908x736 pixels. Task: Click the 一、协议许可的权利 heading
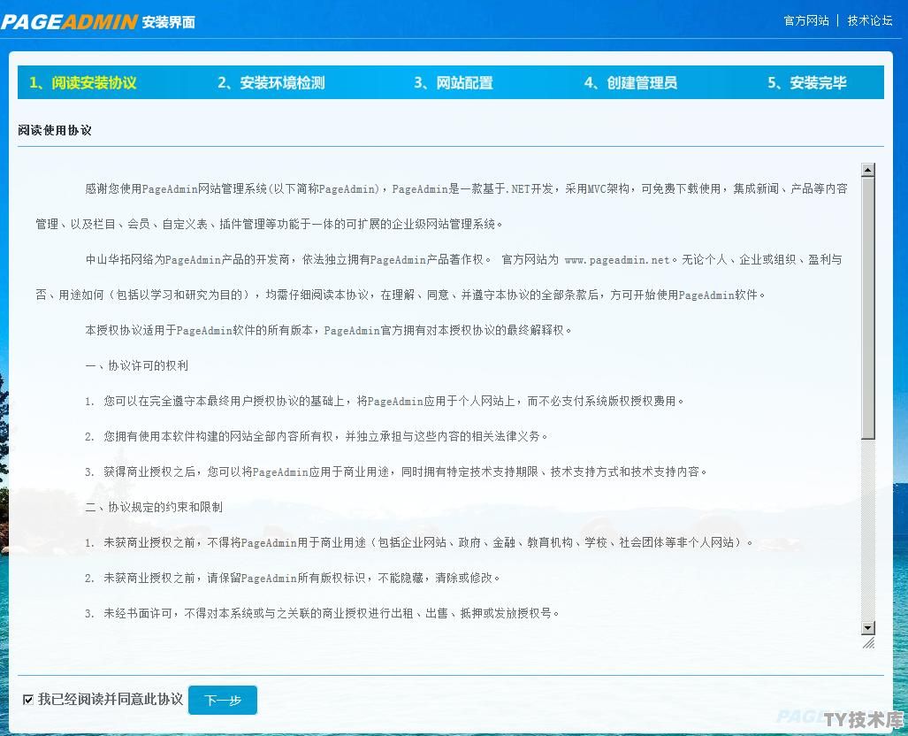[137, 365]
